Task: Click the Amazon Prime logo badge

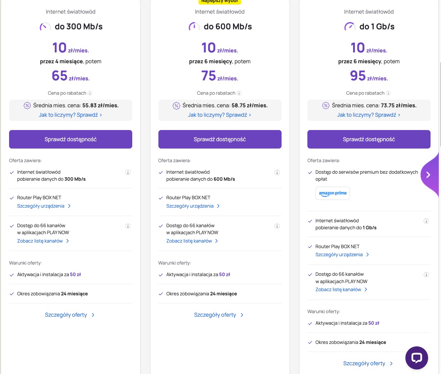Action: 332,193
